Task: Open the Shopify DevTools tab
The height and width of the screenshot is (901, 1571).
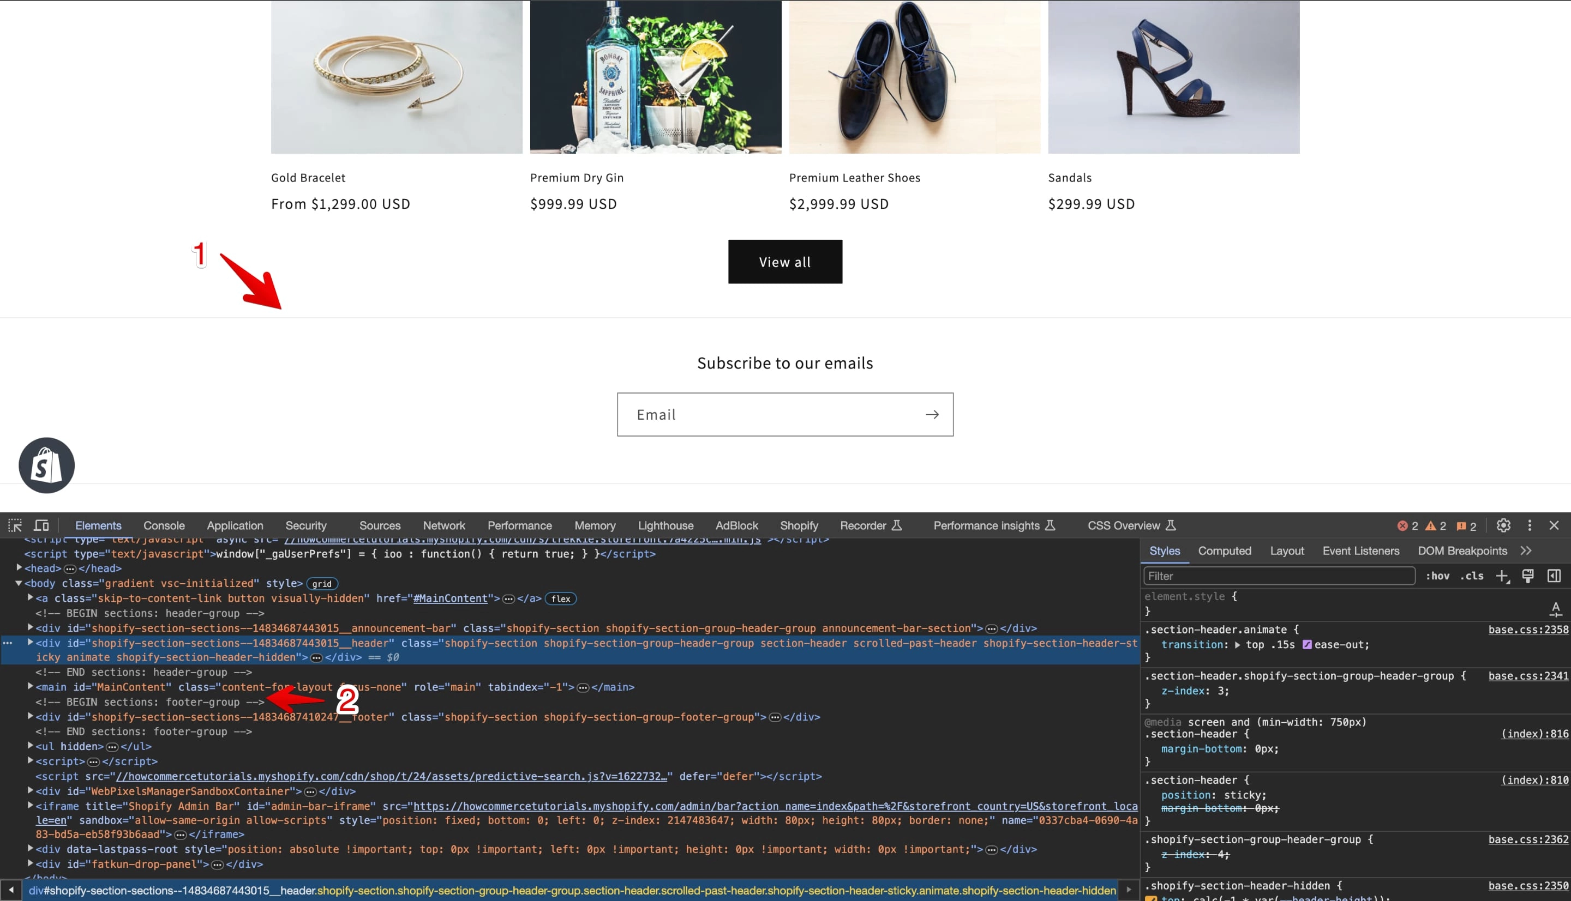Action: pos(799,525)
